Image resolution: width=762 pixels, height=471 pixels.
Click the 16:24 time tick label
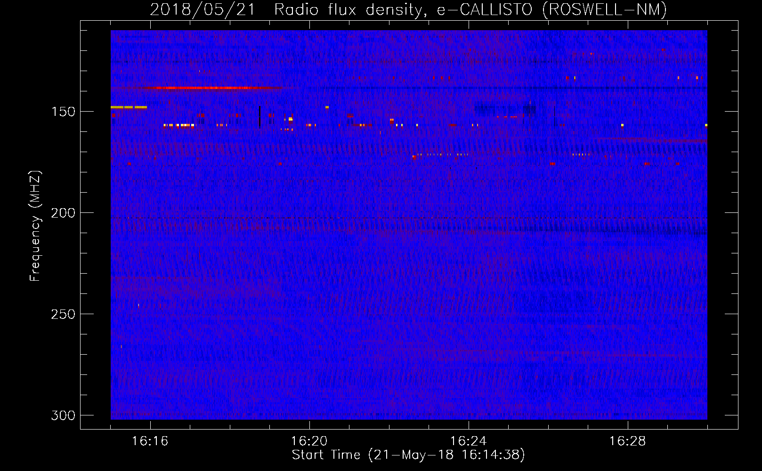tap(468, 441)
